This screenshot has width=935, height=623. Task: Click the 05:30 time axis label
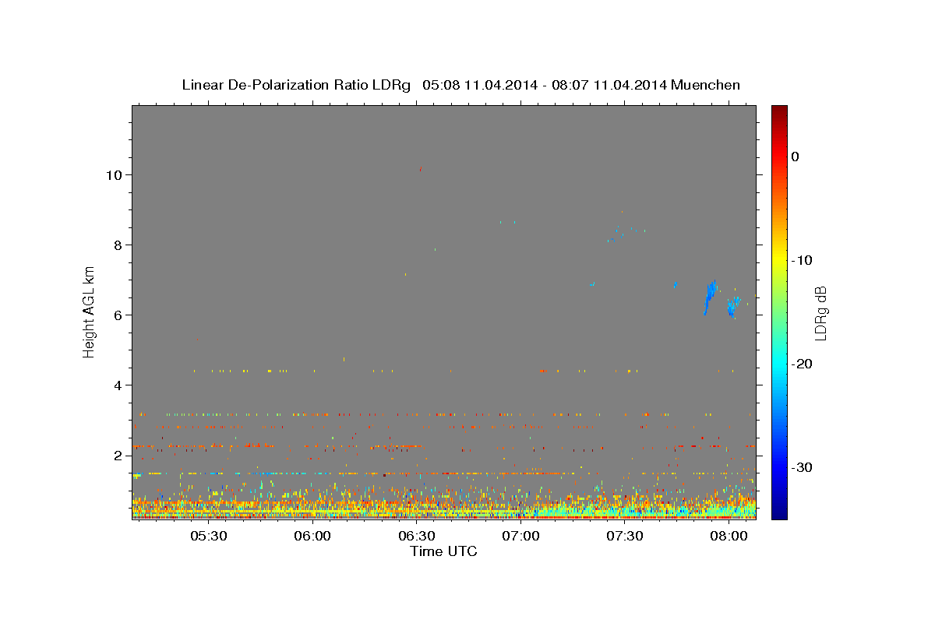(x=209, y=536)
